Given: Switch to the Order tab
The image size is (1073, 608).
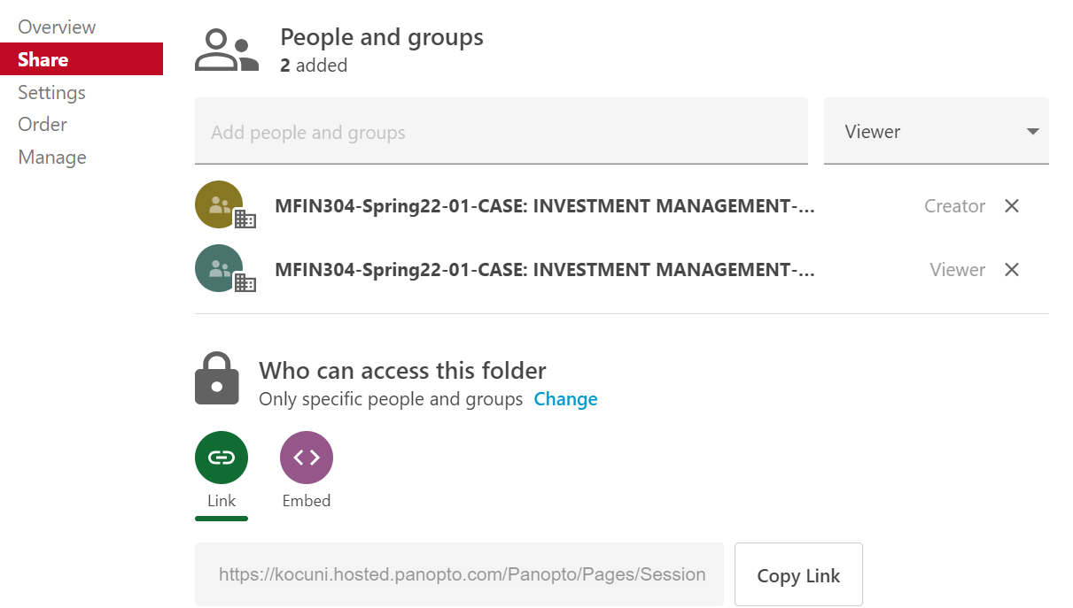Looking at the screenshot, I should 43,125.
